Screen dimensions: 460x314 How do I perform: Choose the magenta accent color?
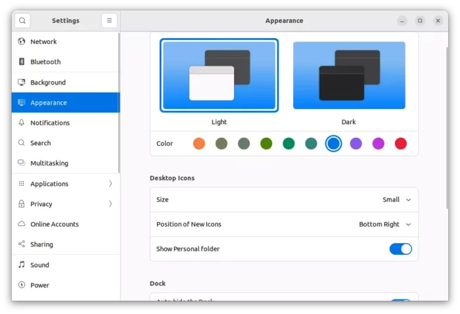378,144
